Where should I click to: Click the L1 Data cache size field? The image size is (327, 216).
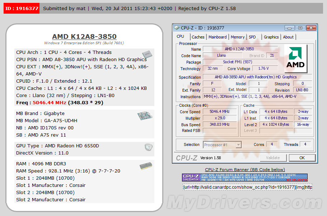coord(276,111)
